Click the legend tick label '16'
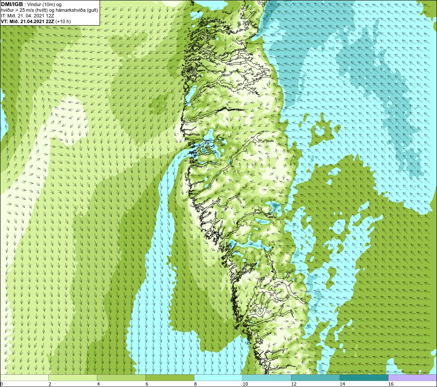437x387 pixels. coord(391,384)
